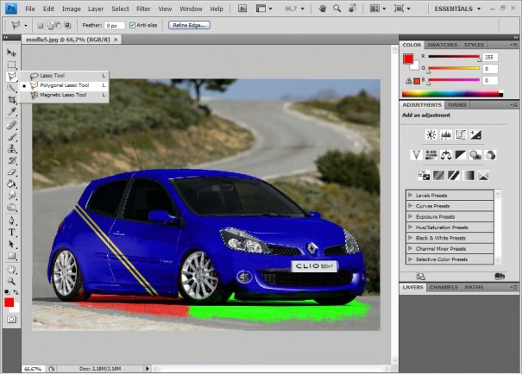The height and width of the screenshot is (374, 522).
Task: Launch Bridge from the application bar
Action: (x=242, y=9)
